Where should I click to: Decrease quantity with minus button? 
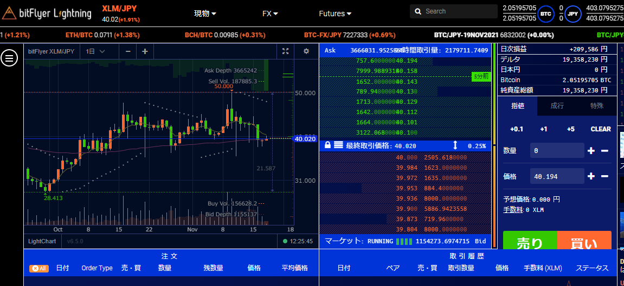pyautogui.click(x=604, y=151)
